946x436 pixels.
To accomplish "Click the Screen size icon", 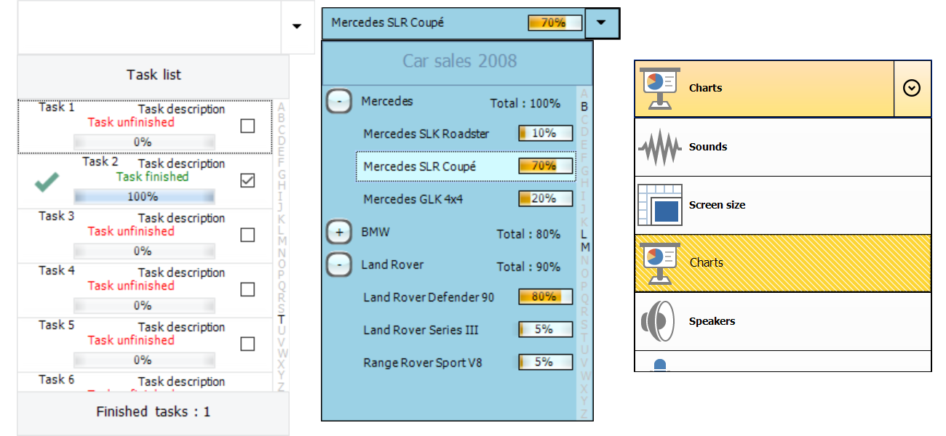I will tap(660, 205).
